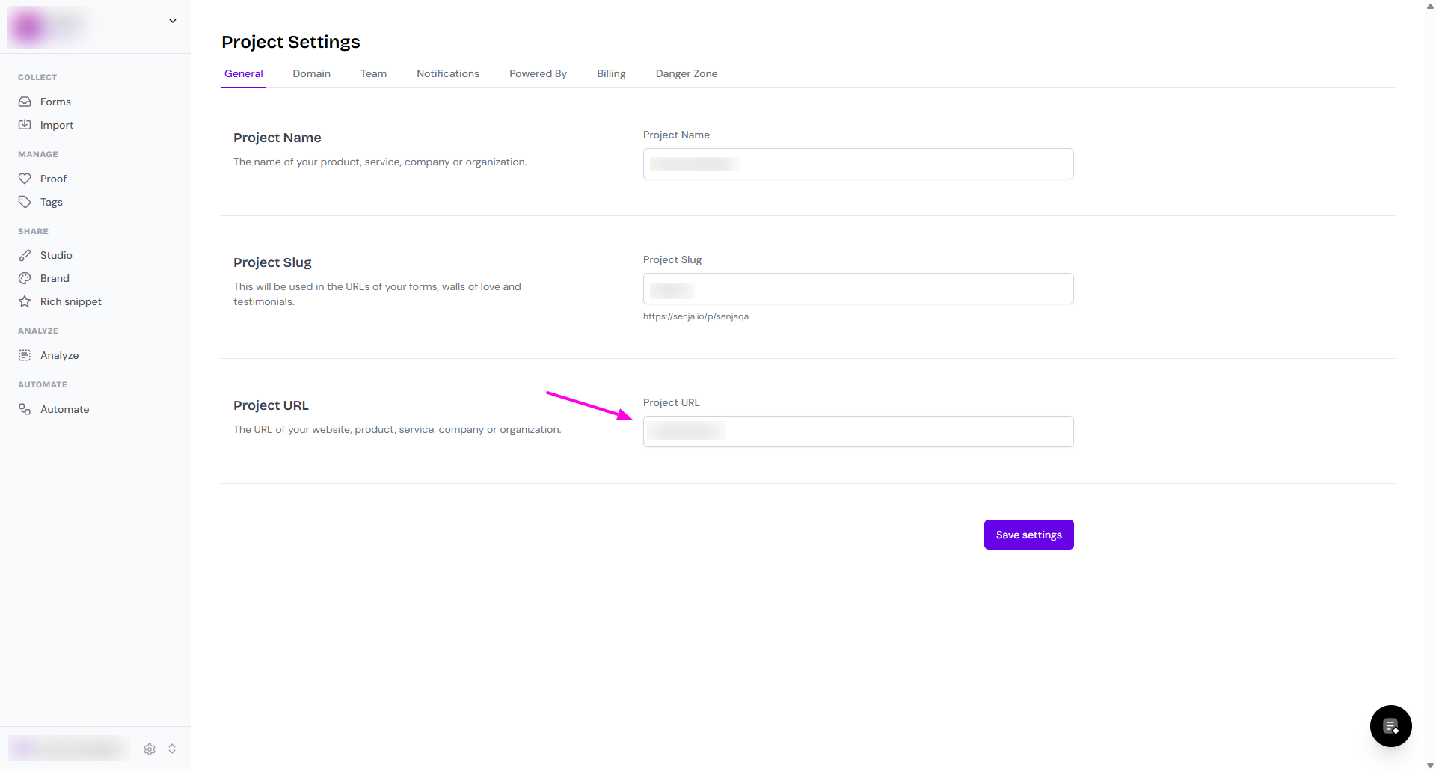This screenshot has width=1436, height=771.
Task: Expand the project switcher dropdown chevron
Action: (x=173, y=21)
